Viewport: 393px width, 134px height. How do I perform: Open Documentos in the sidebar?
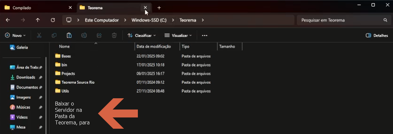tap(24, 87)
